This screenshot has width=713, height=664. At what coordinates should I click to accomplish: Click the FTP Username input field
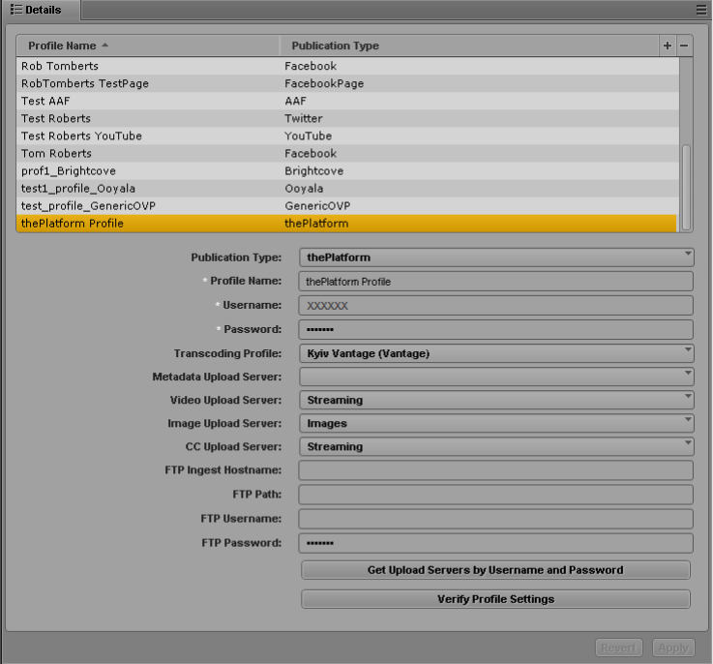pos(495,519)
